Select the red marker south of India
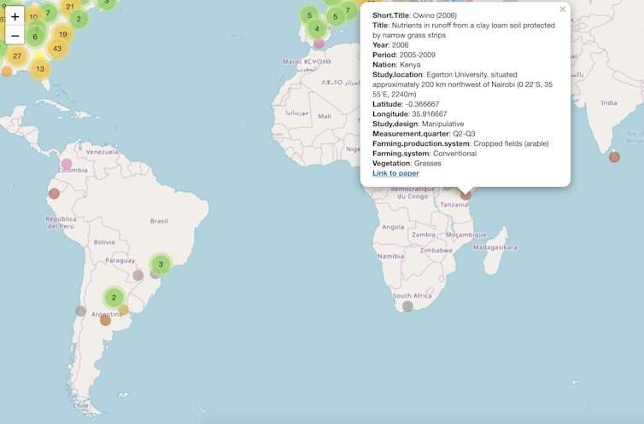This screenshot has width=644, height=424. pos(614,157)
